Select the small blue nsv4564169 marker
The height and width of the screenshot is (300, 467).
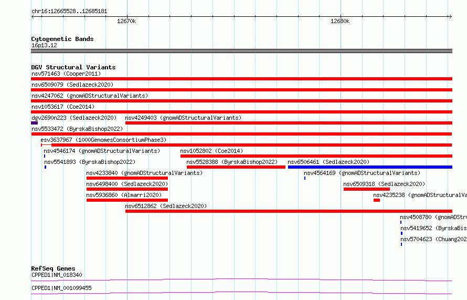[x=305, y=178]
